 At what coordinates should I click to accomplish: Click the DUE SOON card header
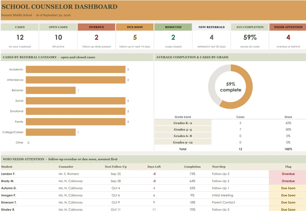(135, 27)
